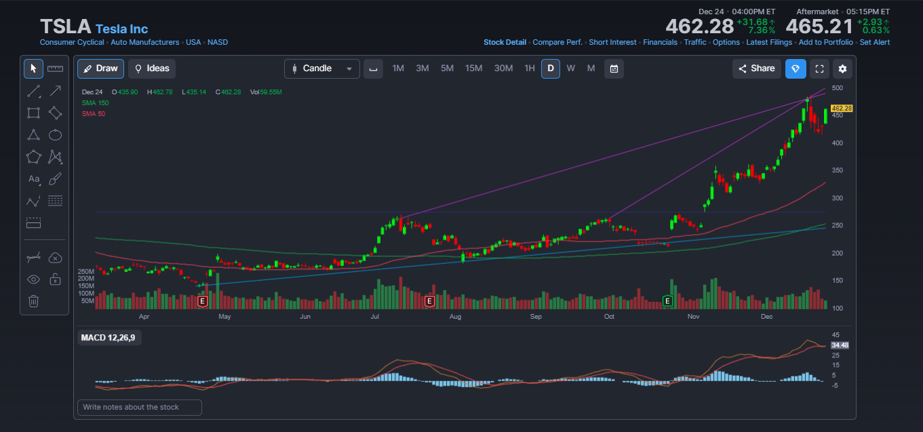
Task: Open the Short Interest link
Action: (612, 42)
